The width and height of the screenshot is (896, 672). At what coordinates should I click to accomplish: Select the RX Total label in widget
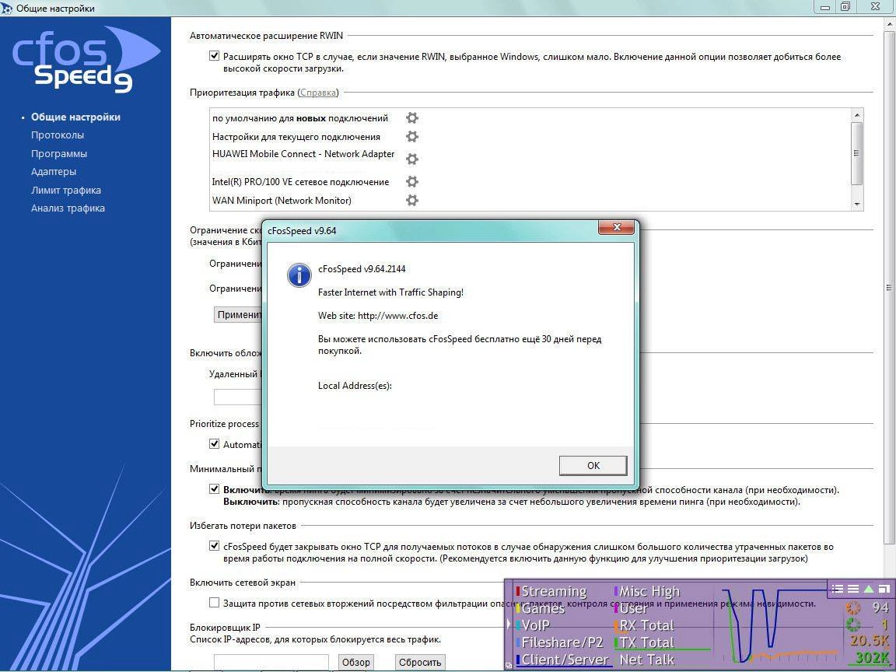click(x=647, y=625)
